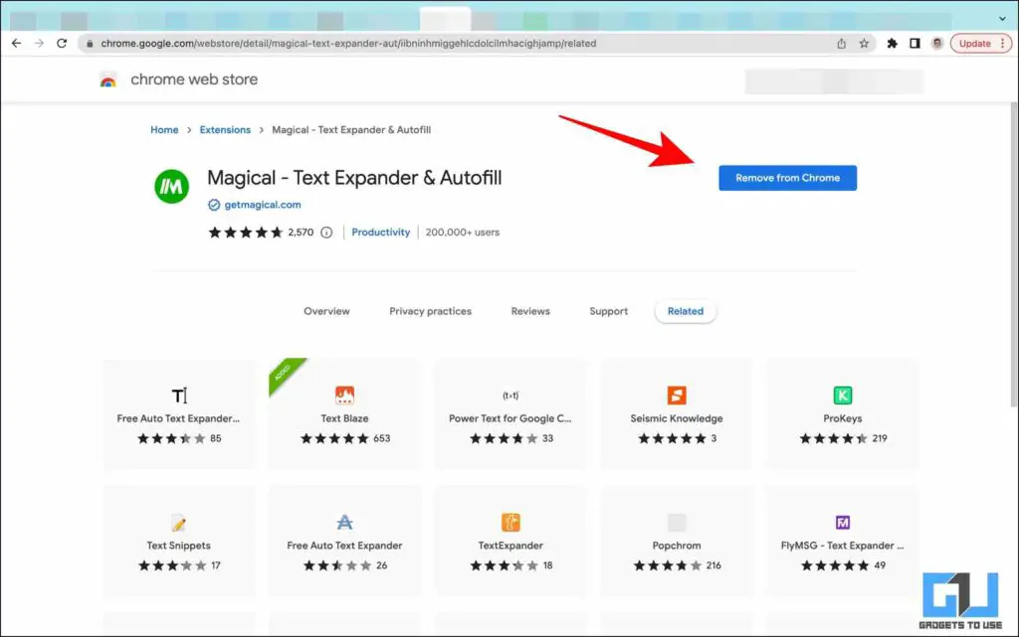The width and height of the screenshot is (1019, 637).
Task: Click the rating info icon beside 2,570
Action: [x=326, y=233]
